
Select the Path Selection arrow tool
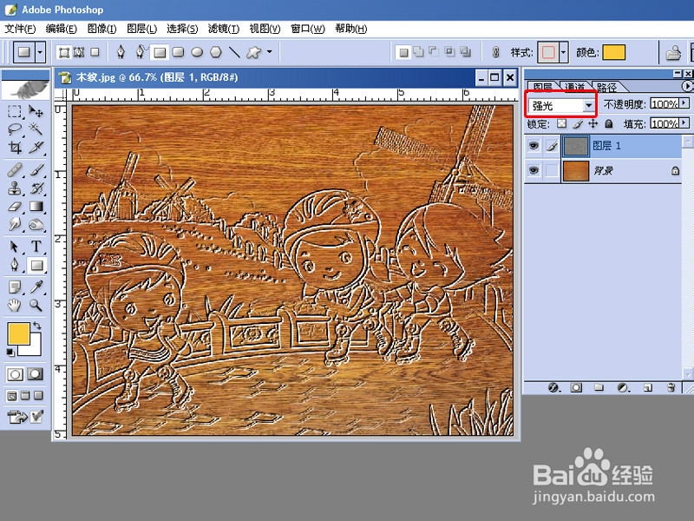tap(14, 247)
